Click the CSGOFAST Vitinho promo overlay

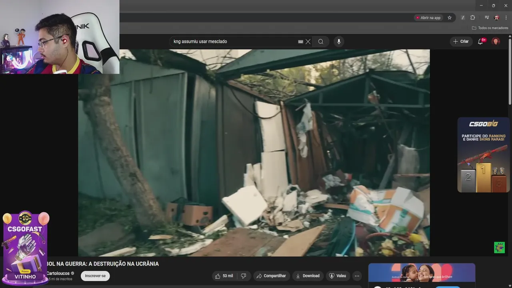[25, 248]
